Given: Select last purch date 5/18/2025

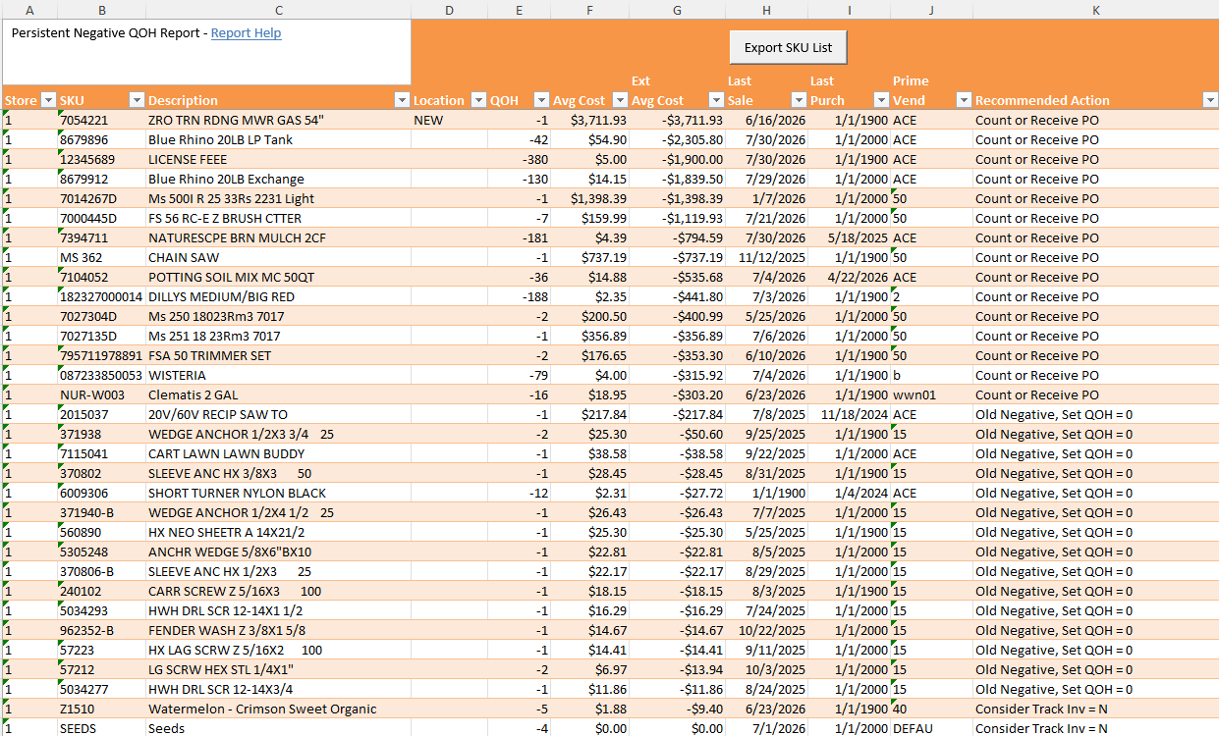Looking at the screenshot, I should pos(849,237).
